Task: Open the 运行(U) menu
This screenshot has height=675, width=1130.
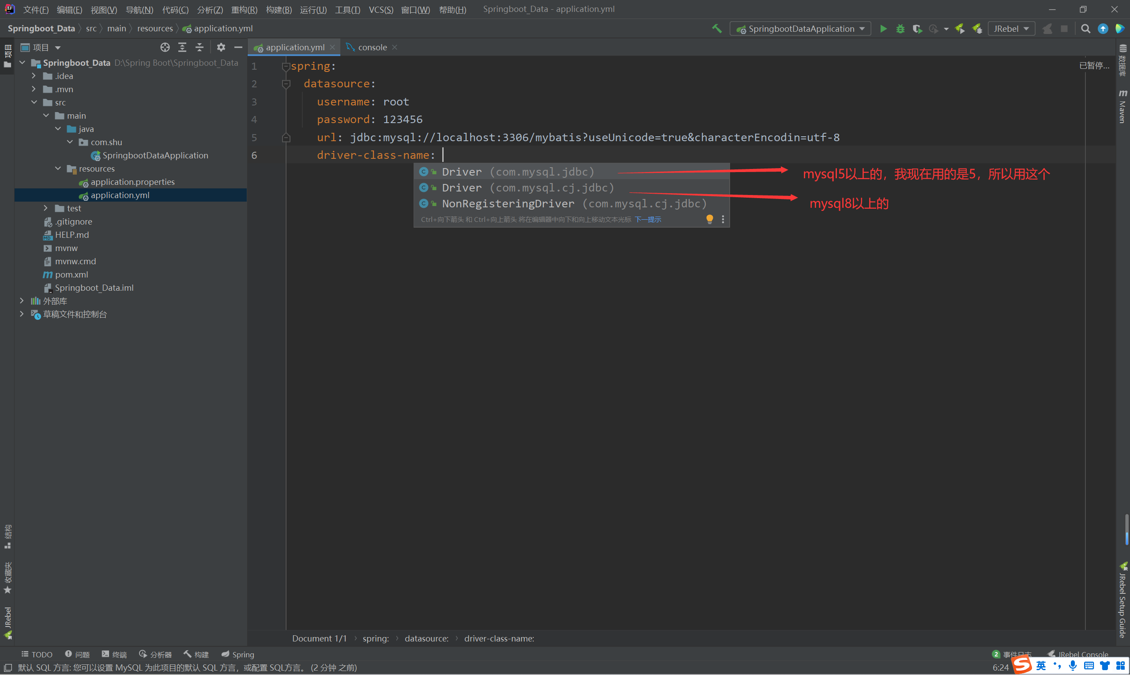Action: (313, 10)
